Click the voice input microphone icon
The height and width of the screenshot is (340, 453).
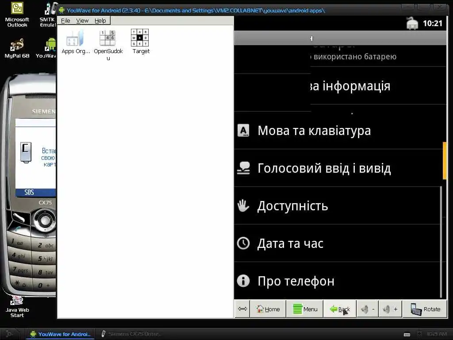click(x=243, y=168)
